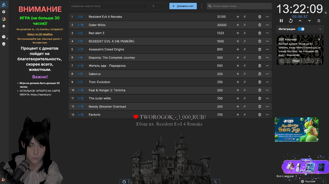Delete Needy Streamer Overload lot
Viewport: 329px width, 184px height.
click(x=259, y=107)
